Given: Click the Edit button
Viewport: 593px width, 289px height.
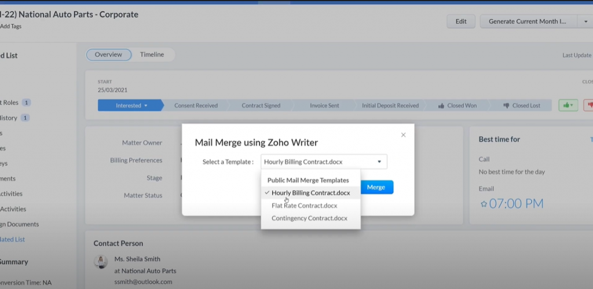Looking at the screenshot, I should [x=460, y=21].
